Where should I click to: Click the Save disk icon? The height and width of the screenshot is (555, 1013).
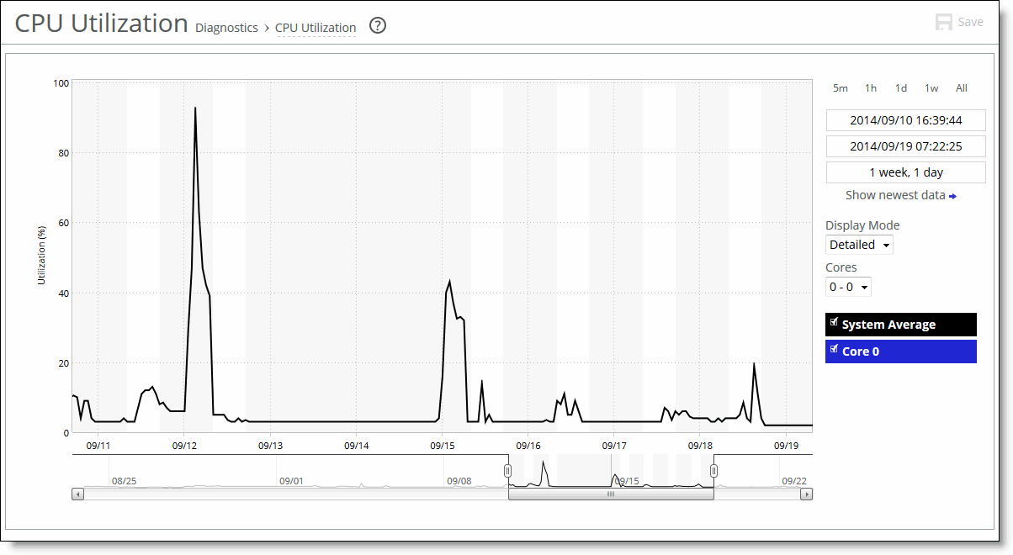point(944,22)
